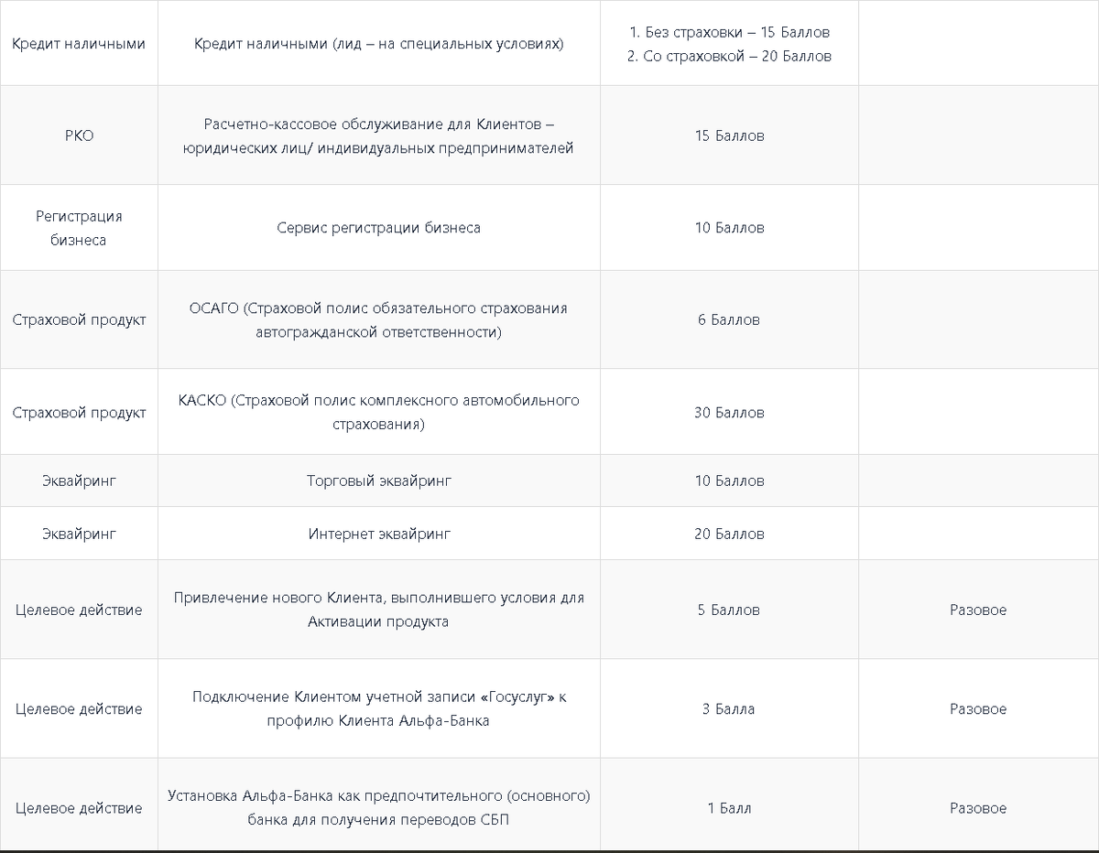Click 'Сервис регистрации бизнеса' description

pos(379,228)
